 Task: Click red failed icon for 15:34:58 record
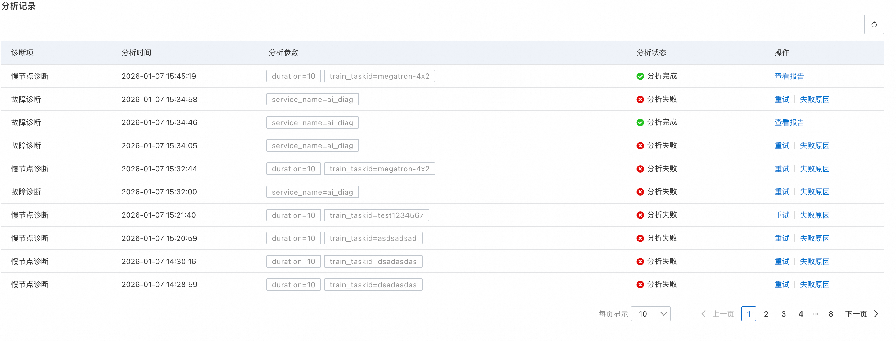pos(640,100)
